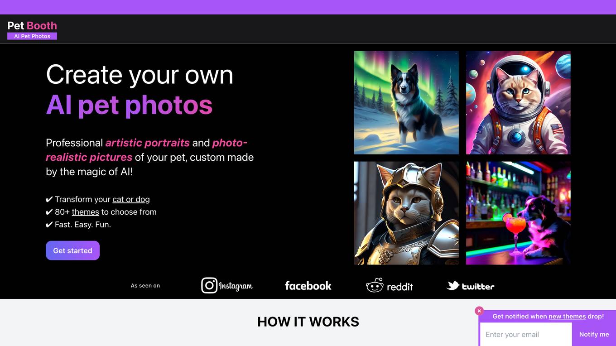The image size is (616, 346).
Task: Open the armored knight cat thumbnail
Action: click(406, 213)
